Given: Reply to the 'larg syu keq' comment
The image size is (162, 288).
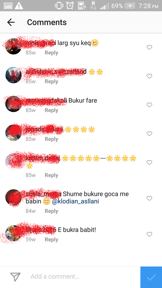Looking at the screenshot, I should [x=51, y=53].
